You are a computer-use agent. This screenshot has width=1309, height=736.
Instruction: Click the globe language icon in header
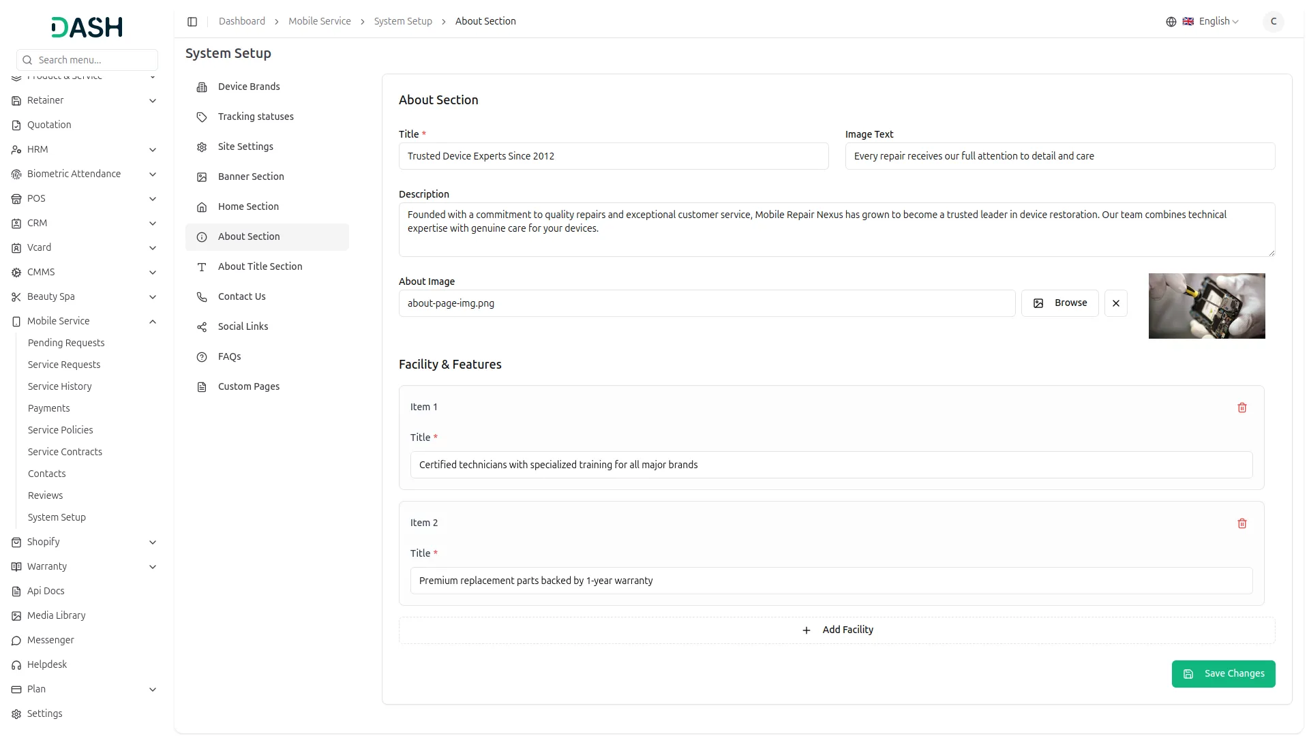tap(1171, 21)
